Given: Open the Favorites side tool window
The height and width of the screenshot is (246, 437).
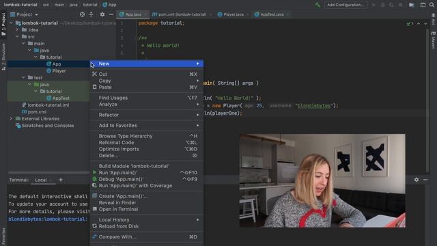Looking at the screenshot, I should [3, 236].
